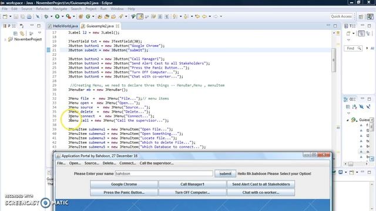The image size is (376, 211).
Task: Toggle Link with Editor in Package Explorer
Action: [x=22, y=33]
